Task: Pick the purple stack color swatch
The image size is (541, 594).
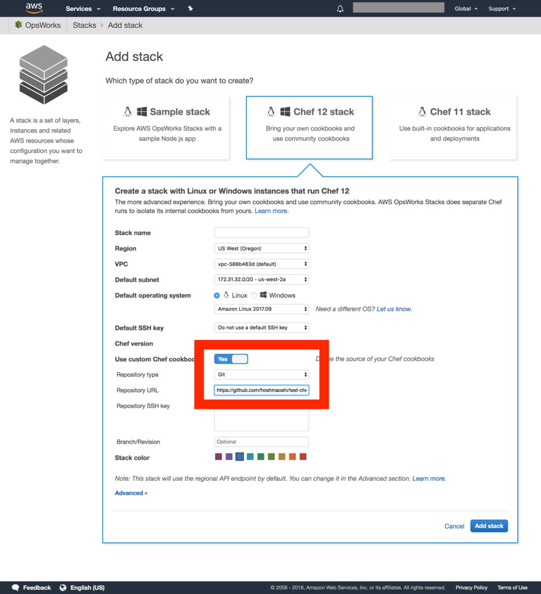Action: (x=229, y=457)
